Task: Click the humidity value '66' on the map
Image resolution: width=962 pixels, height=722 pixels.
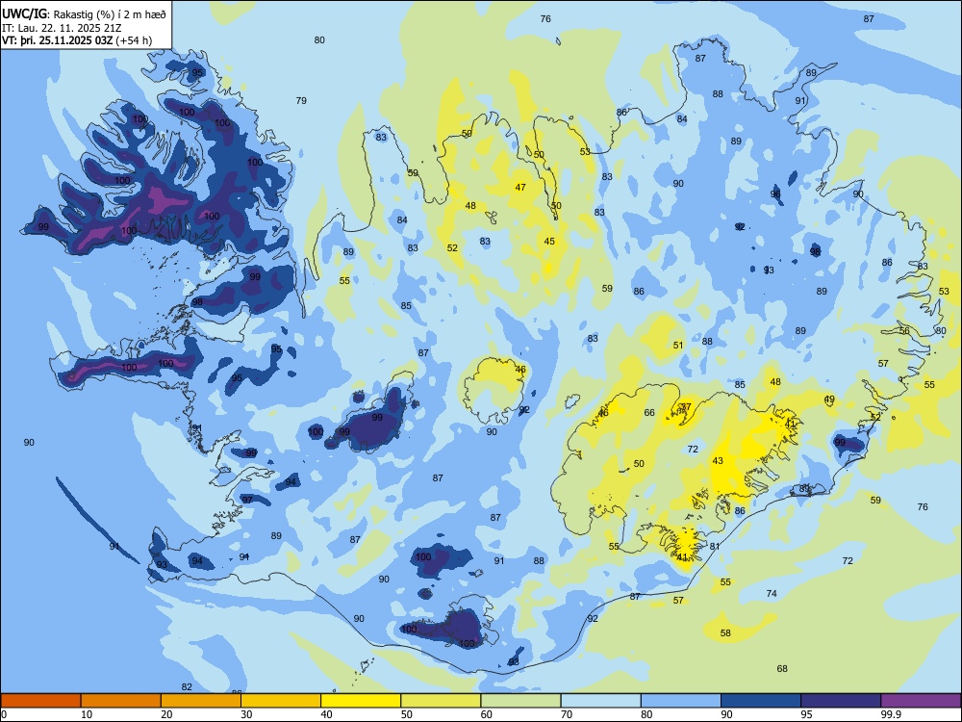Action: click(649, 413)
